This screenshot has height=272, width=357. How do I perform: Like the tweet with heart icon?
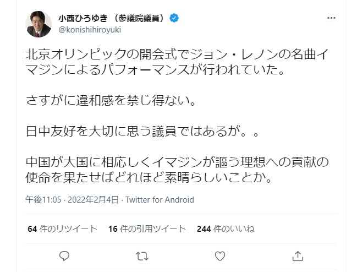click(219, 256)
